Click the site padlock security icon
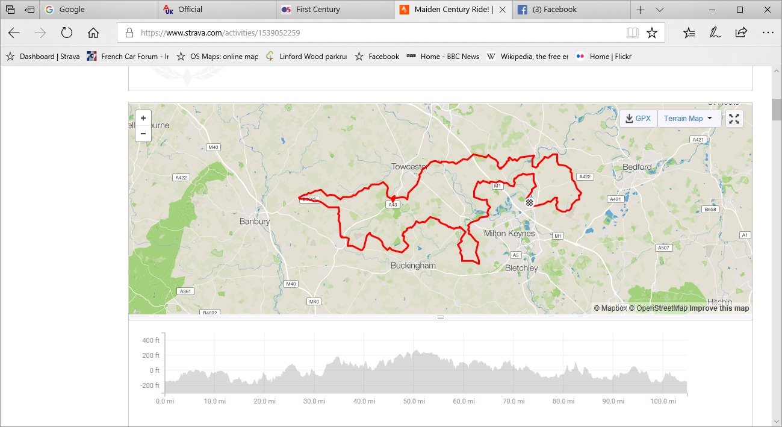Image resolution: width=782 pixels, height=427 pixels. click(129, 33)
